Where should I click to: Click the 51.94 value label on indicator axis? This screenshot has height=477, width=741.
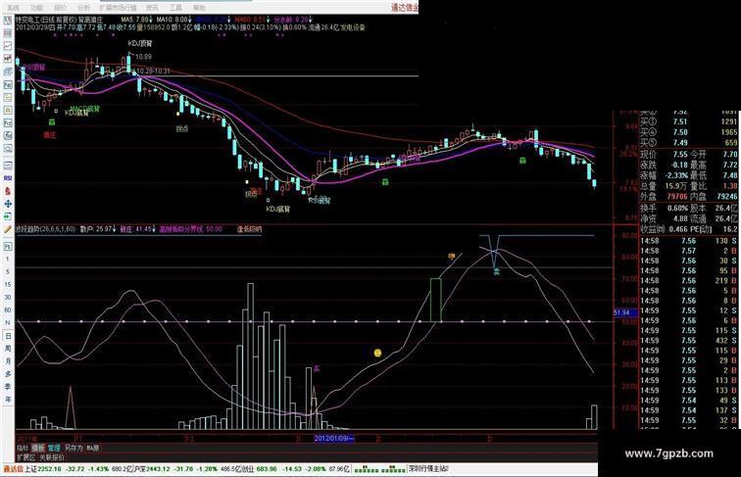(624, 312)
